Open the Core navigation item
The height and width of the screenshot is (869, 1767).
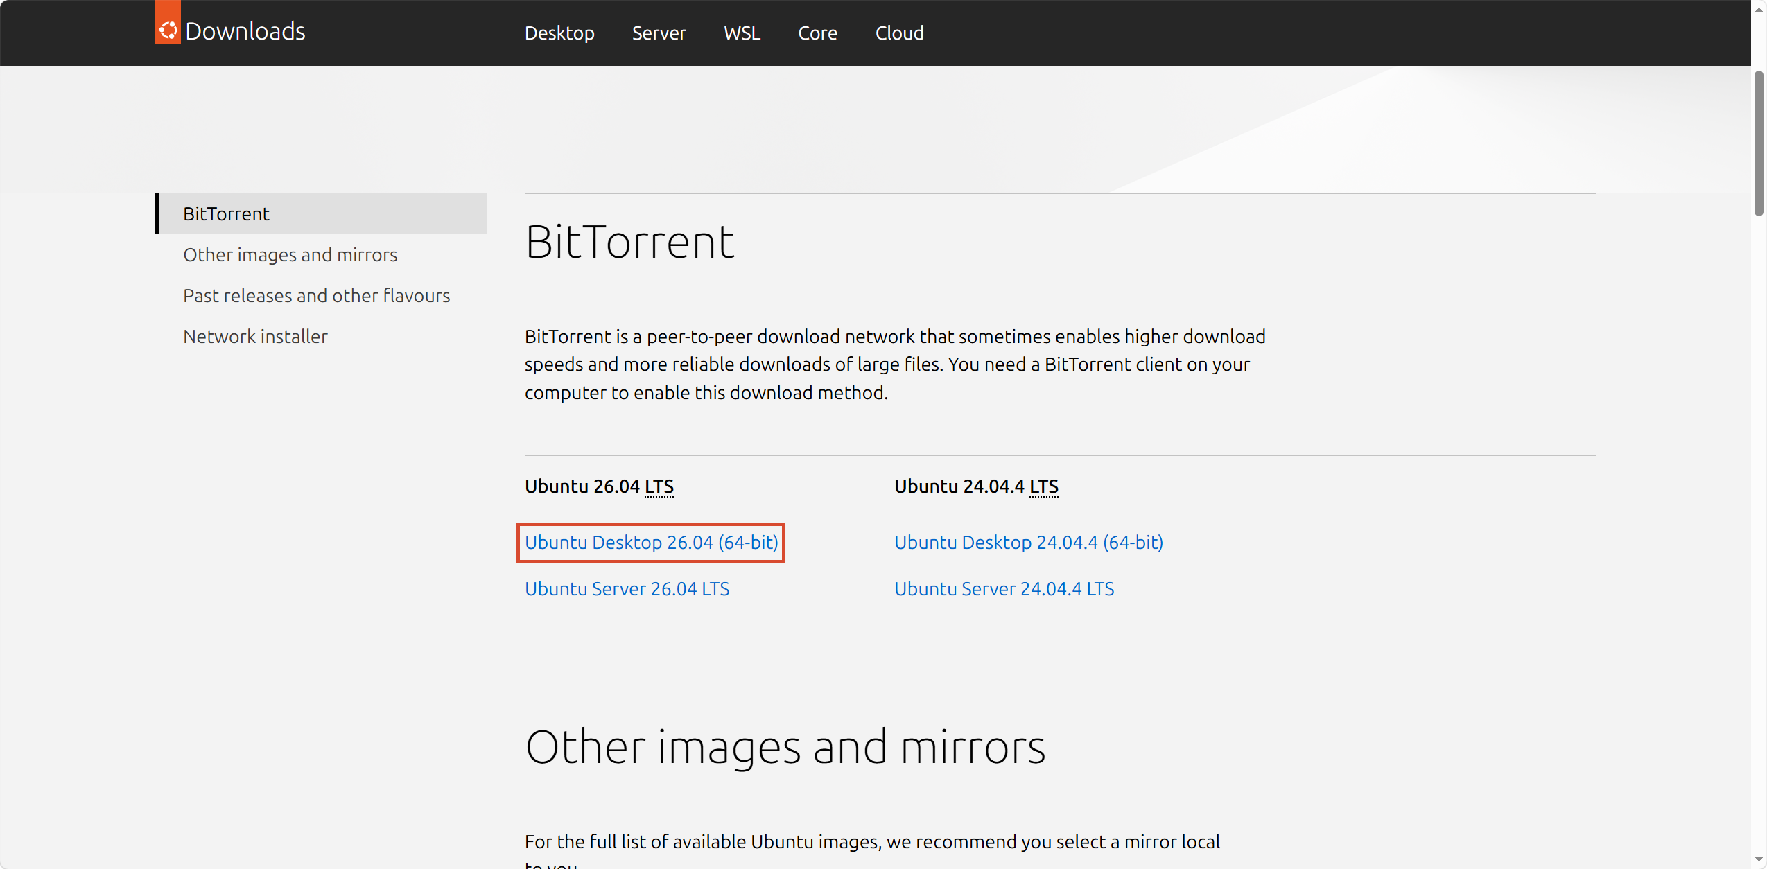coord(817,33)
